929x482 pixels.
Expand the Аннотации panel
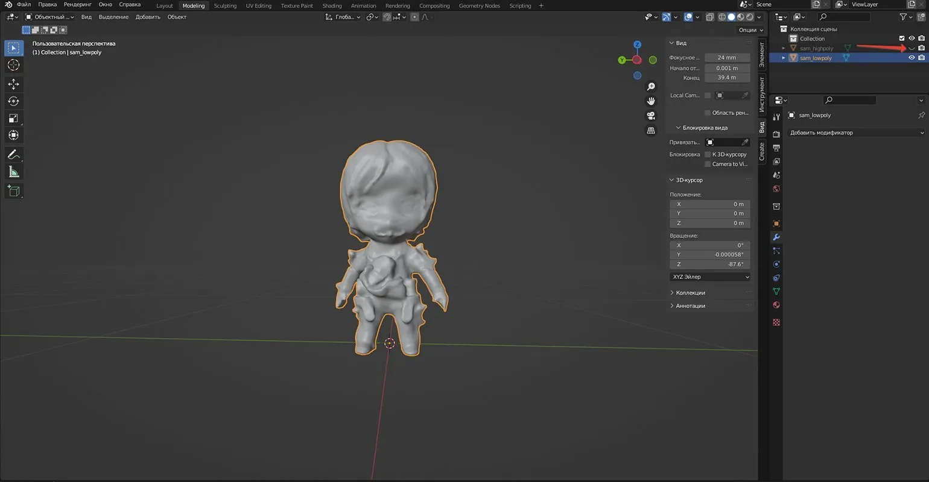tap(690, 306)
